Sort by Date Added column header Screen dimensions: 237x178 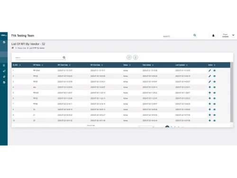148,65
